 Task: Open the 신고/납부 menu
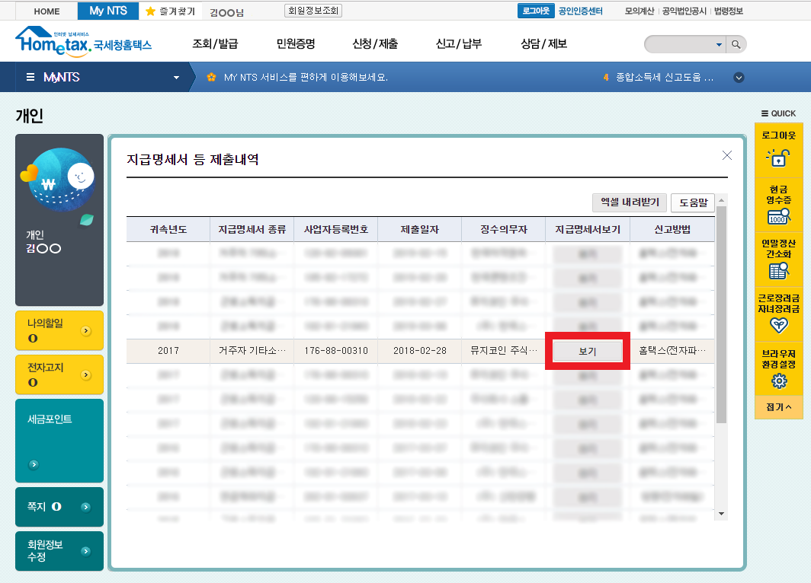458,43
